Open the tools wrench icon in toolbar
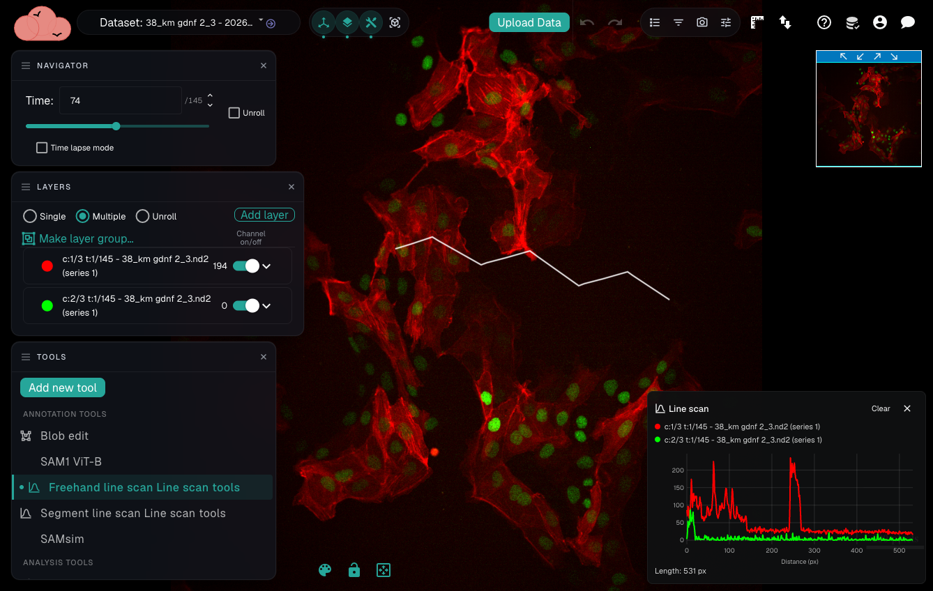 point(371,22)
